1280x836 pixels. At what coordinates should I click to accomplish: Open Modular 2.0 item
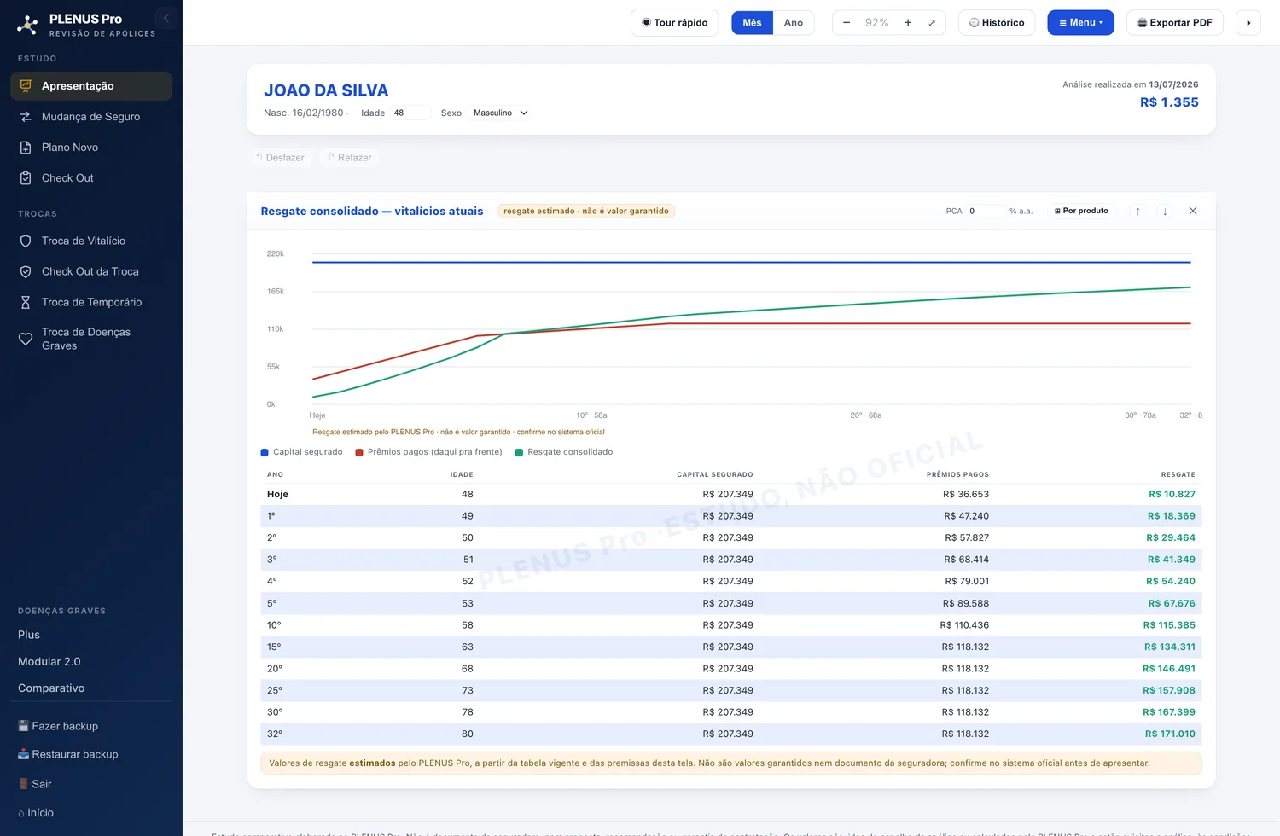pos(49,661)
